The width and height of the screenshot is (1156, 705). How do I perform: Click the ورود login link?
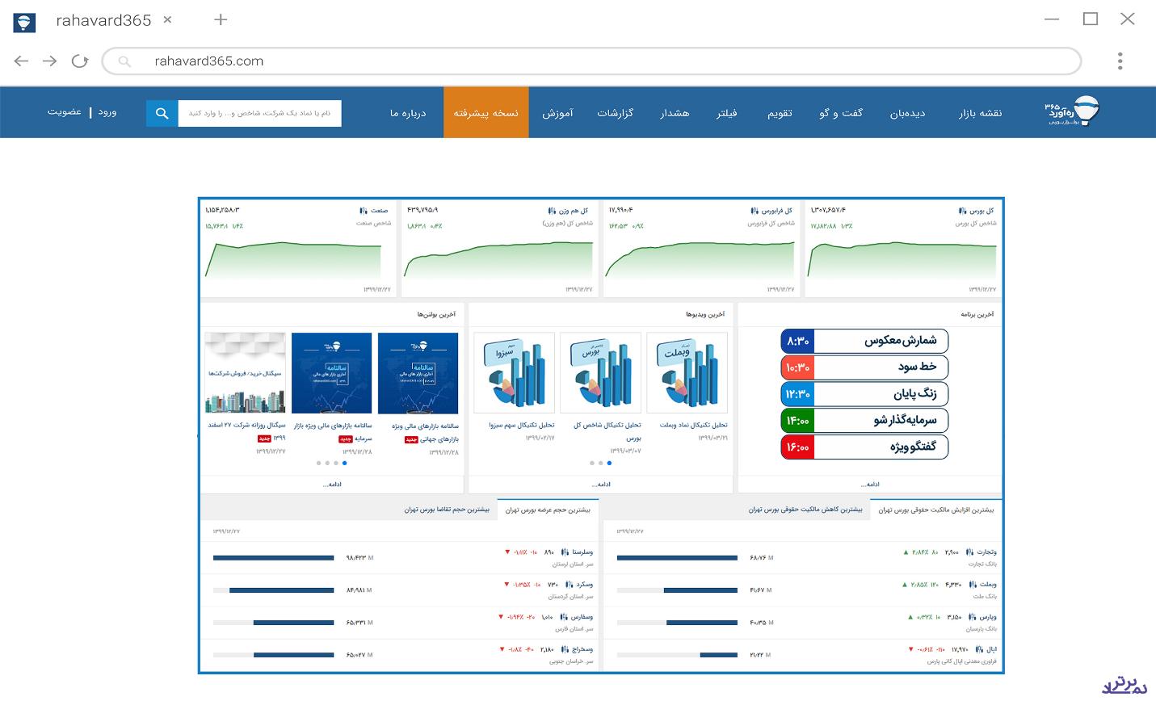[x=107, y=112]
